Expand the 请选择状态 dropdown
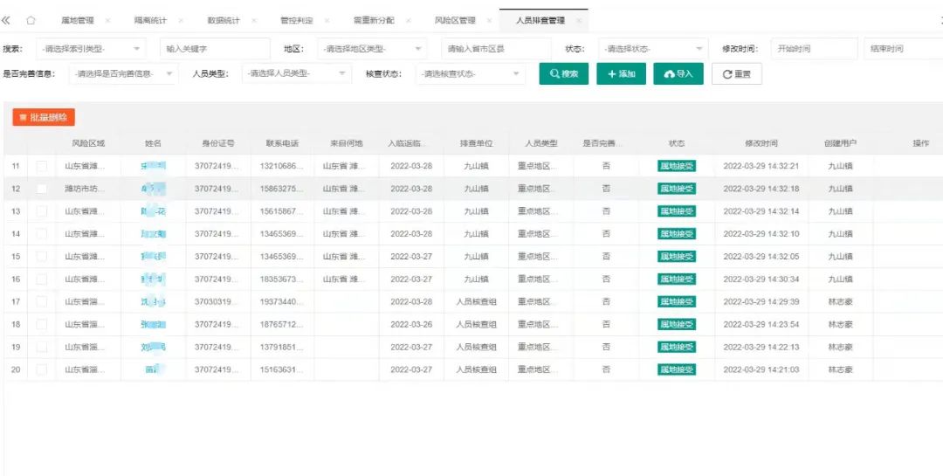This screenshot has width=943, height=476. [x=653, y=49]
